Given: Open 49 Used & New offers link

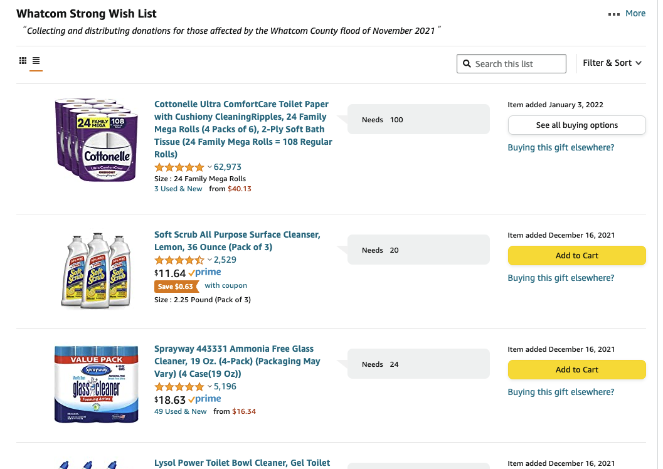Looking at the screenshot, I should click(x=180, y=411).
